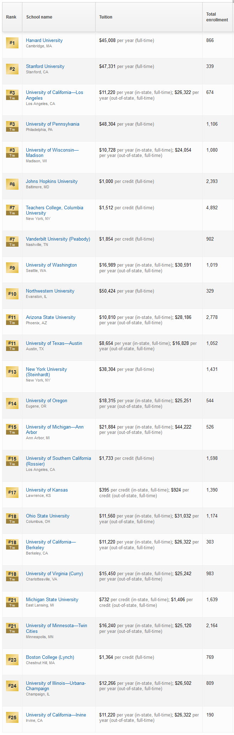Sort by the Tuition column header
Image resolution: width=234 pixels, height=735 pixels.
[x=106, y=17]
